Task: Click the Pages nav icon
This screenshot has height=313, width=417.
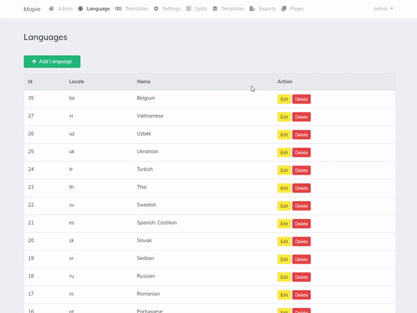Action: [284, 9]
